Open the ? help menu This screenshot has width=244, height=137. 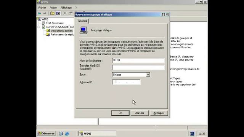pos(76,8)
